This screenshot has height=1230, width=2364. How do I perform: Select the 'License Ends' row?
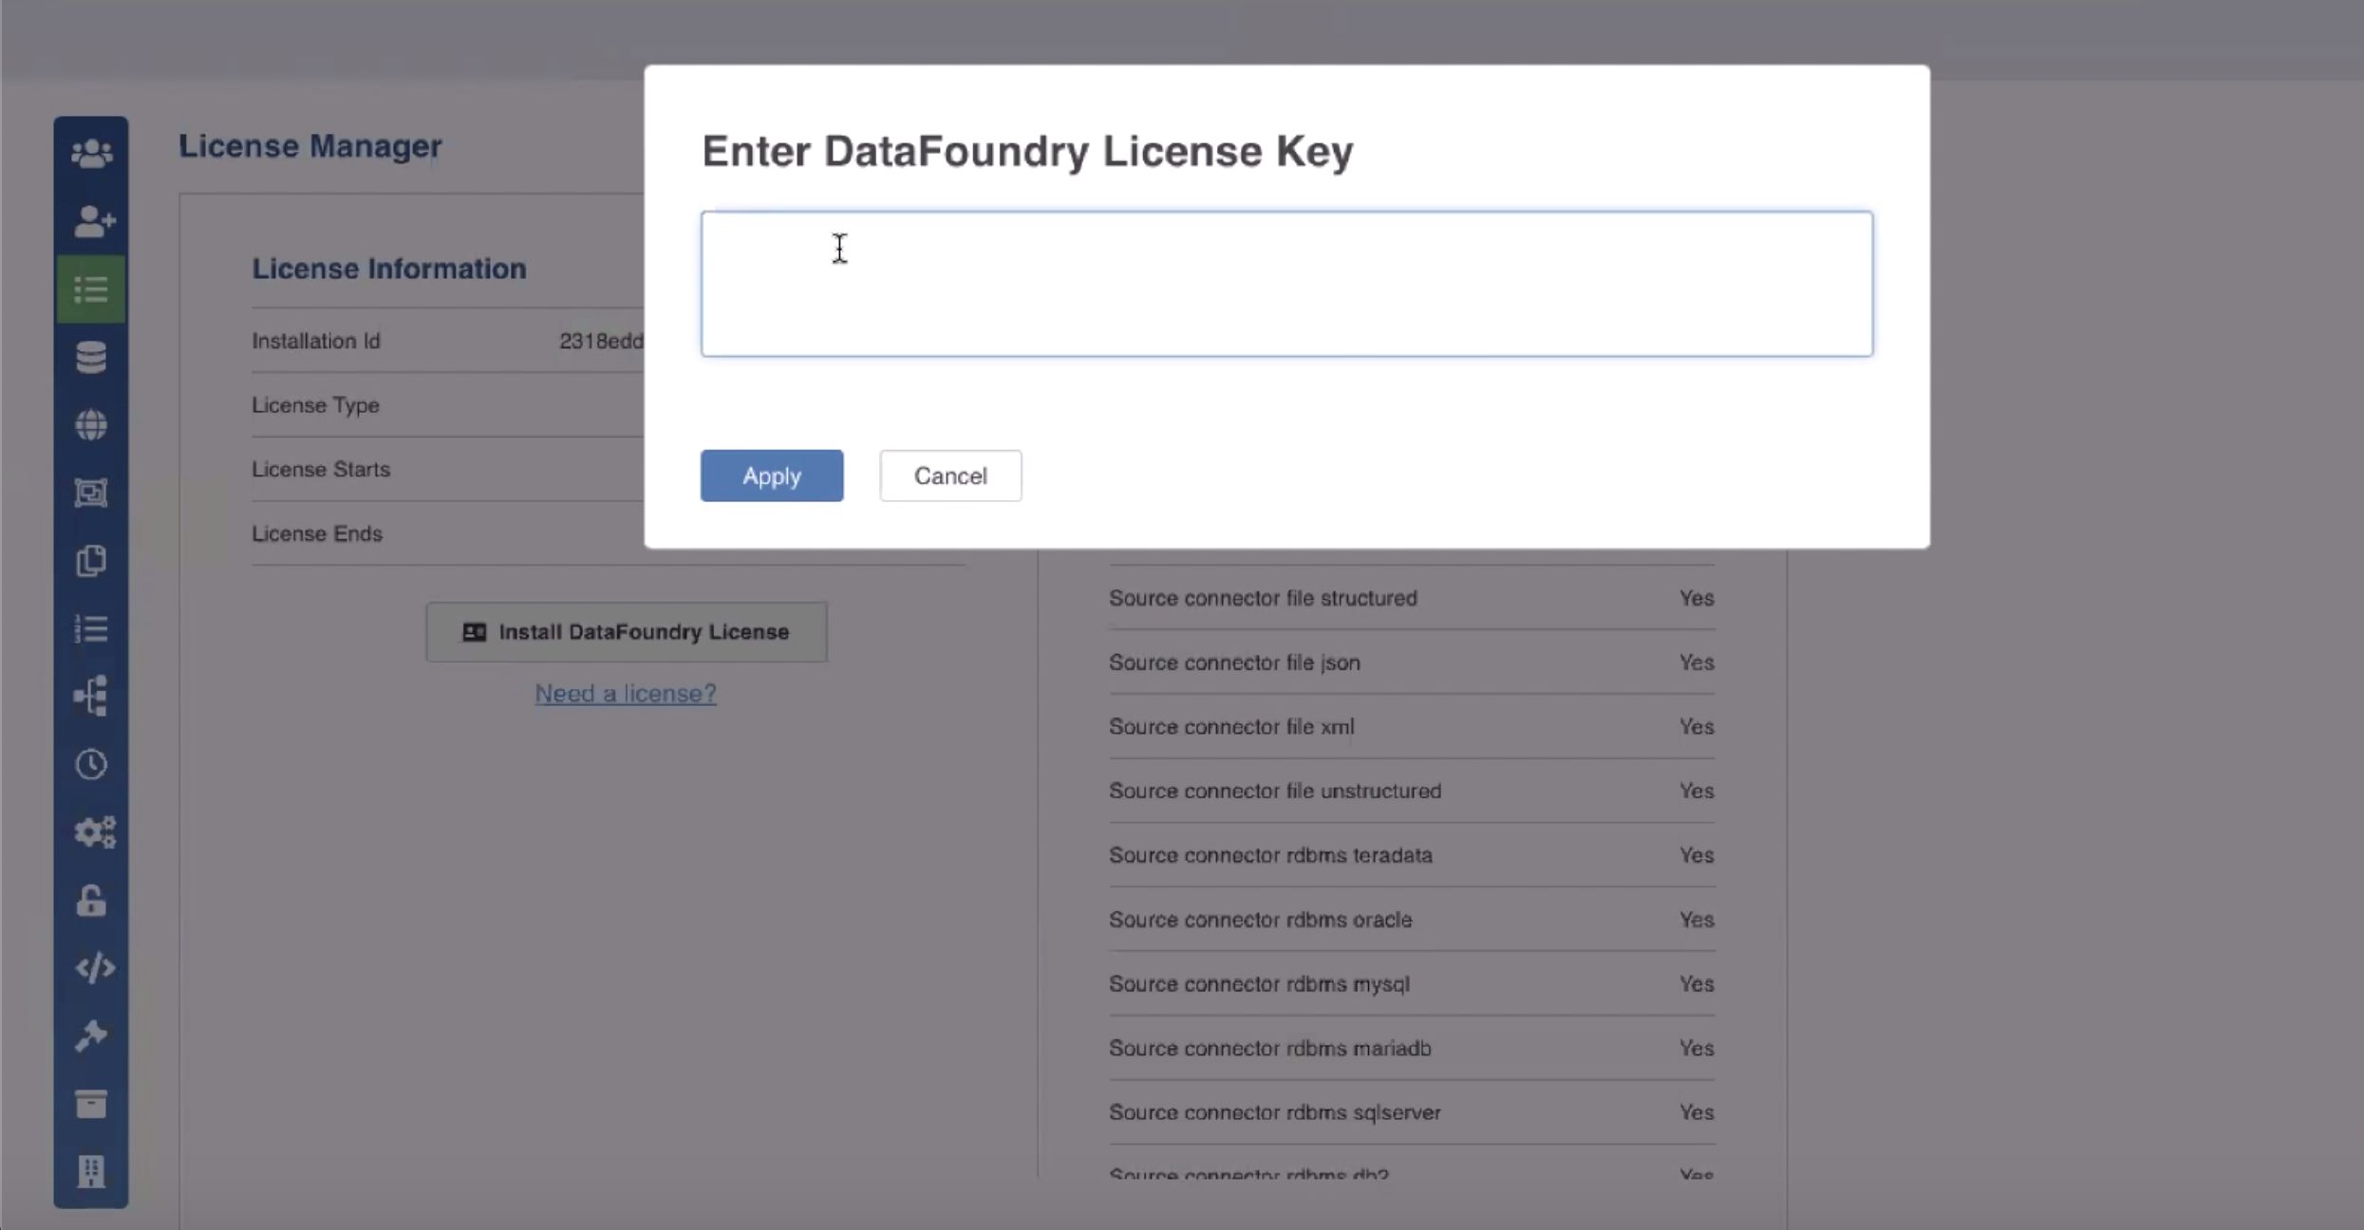pos(608,533)
